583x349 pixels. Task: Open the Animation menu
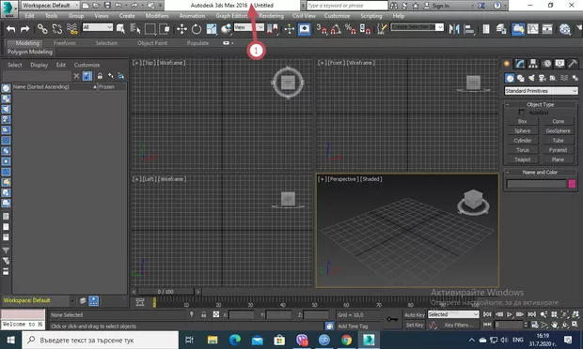(x=192, y=16)
